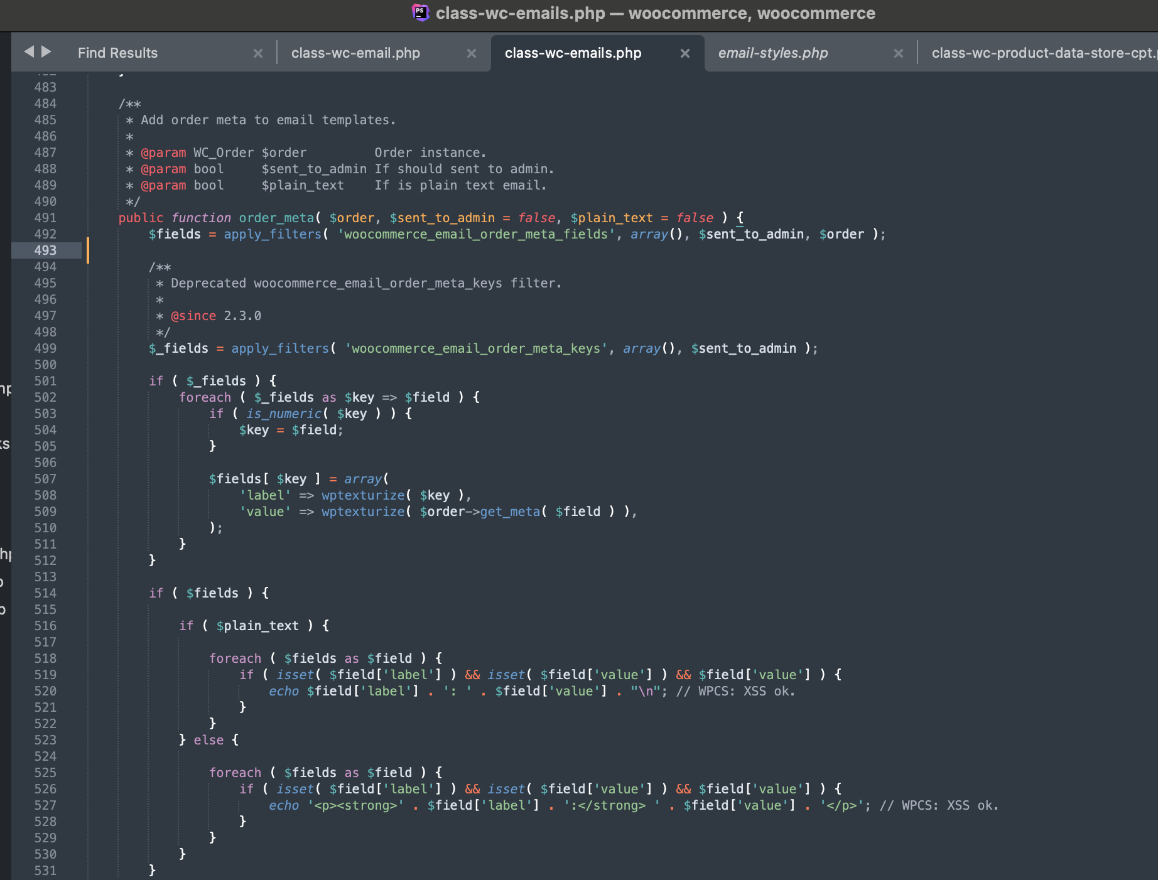
Task: Close the email-styles.php tab
Action: click(899, 53)
